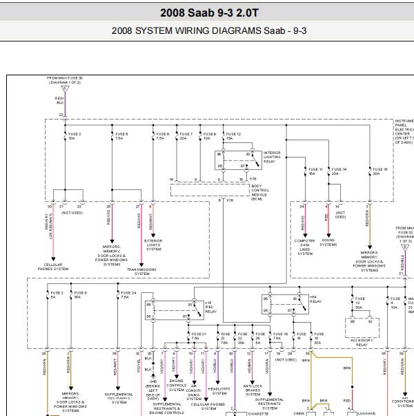Click the "FUSE 22 30A" label

[x=242, y=339]
